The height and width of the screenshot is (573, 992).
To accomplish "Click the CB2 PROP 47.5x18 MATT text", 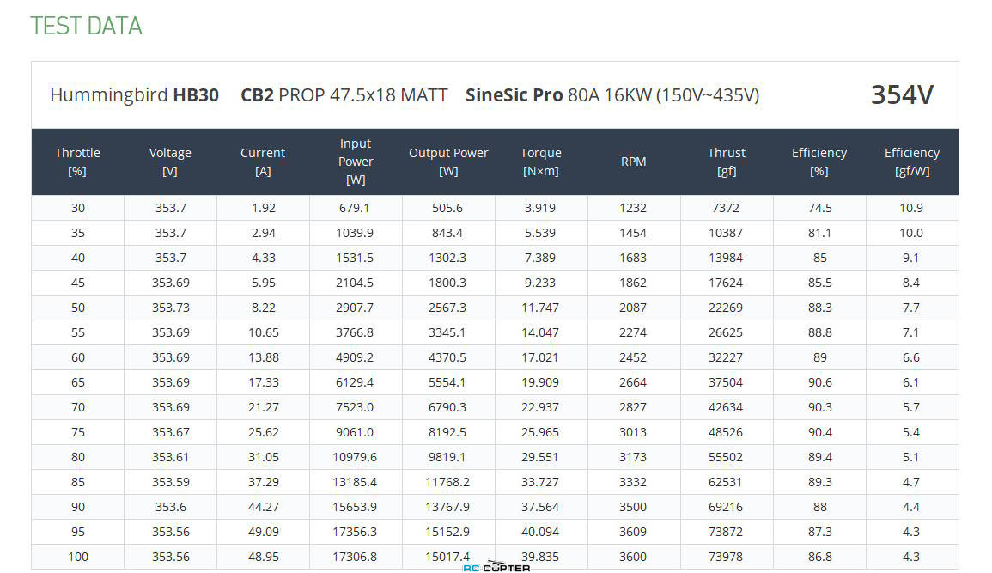I will (344, 94).
